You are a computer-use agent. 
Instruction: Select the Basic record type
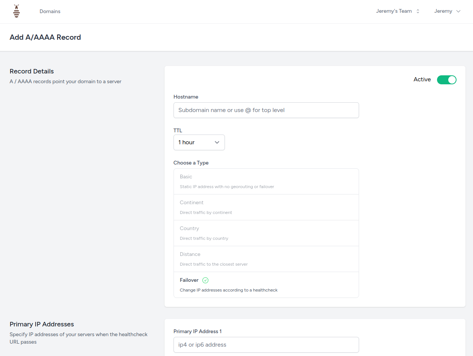(266, 181)
